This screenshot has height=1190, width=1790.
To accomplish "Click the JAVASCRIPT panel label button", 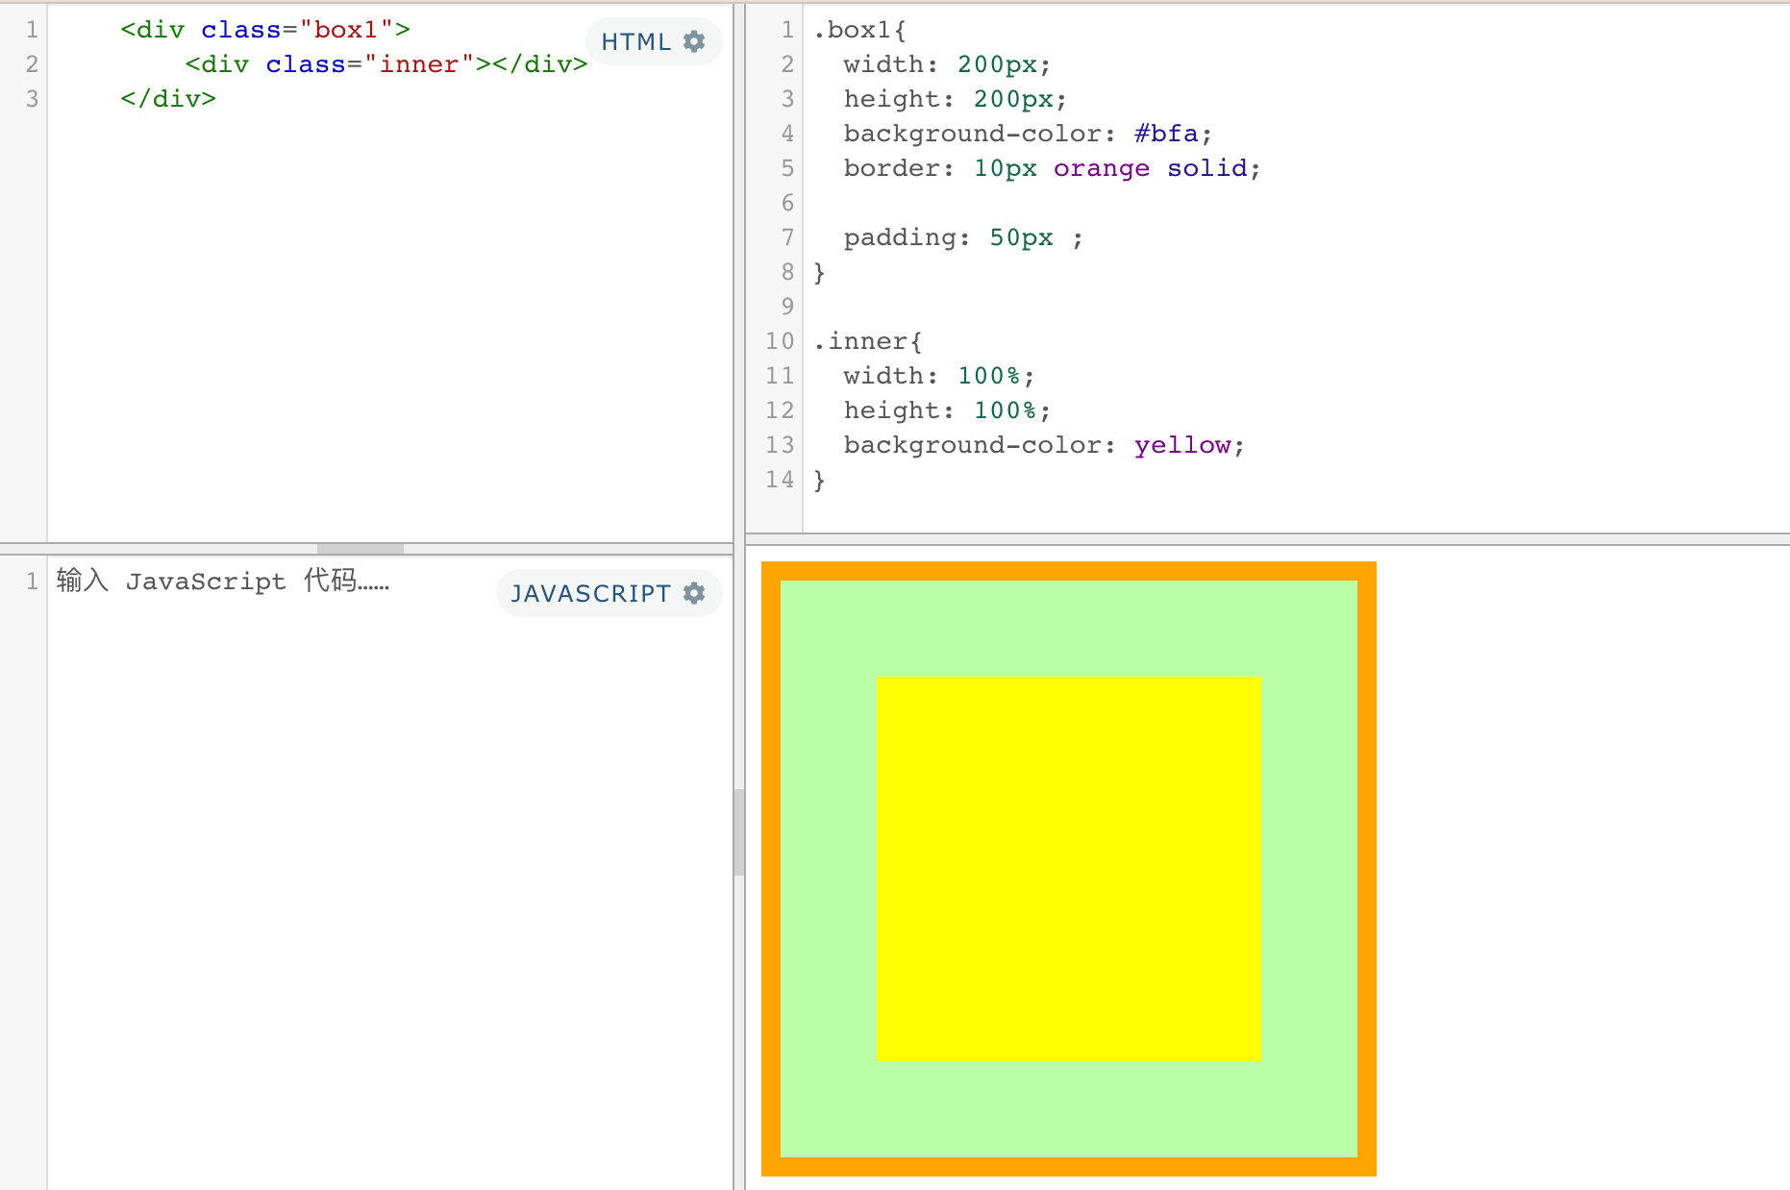I will pyautogui.click(x=609, y=593).
